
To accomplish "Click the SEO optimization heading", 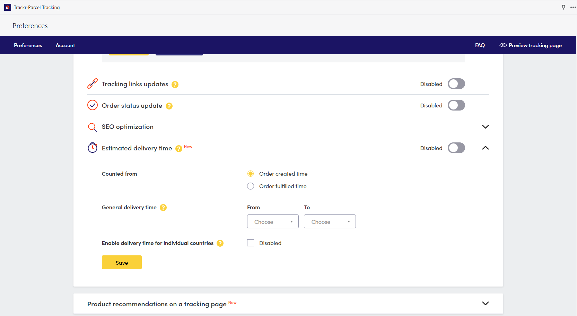I will [x=128, y=127].
